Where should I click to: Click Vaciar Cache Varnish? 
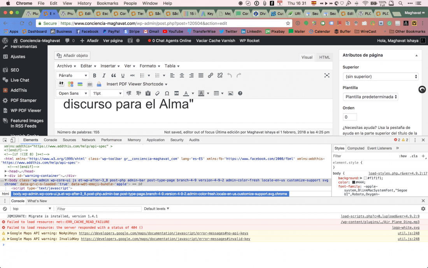point(216,41)
